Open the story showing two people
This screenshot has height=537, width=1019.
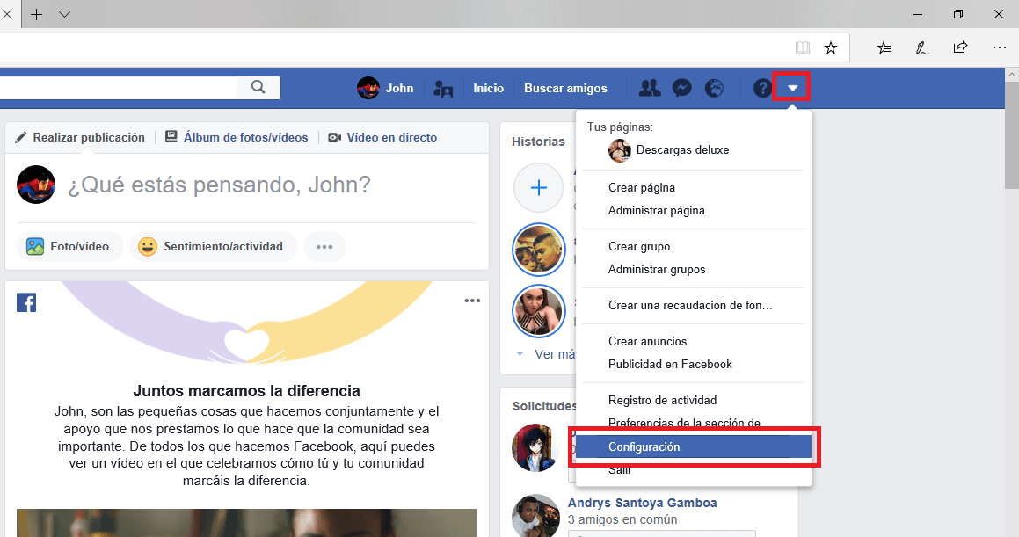click(539, 250)
